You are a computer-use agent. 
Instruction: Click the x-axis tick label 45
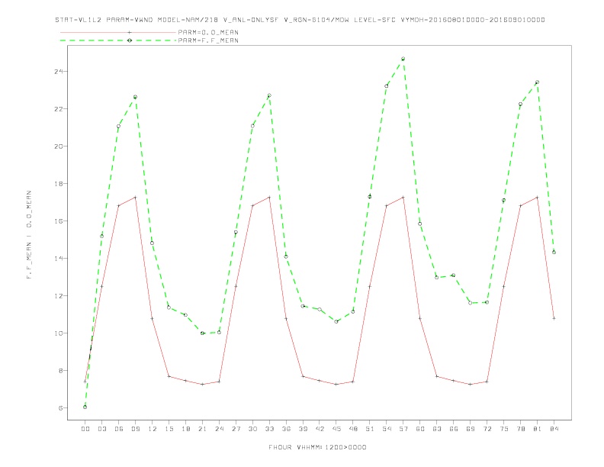pos(336,429)
